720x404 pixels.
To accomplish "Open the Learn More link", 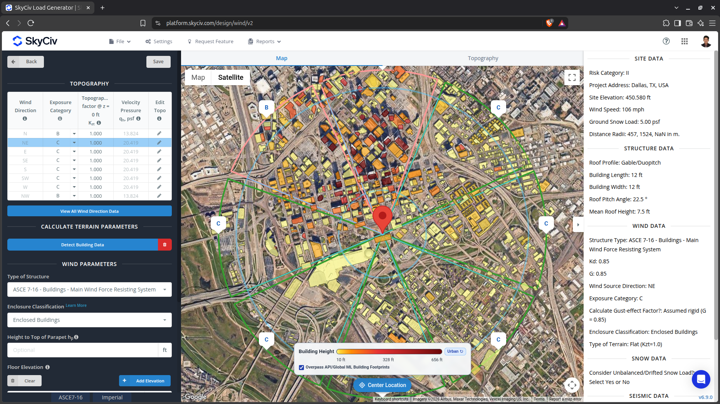I will [76, 305].
